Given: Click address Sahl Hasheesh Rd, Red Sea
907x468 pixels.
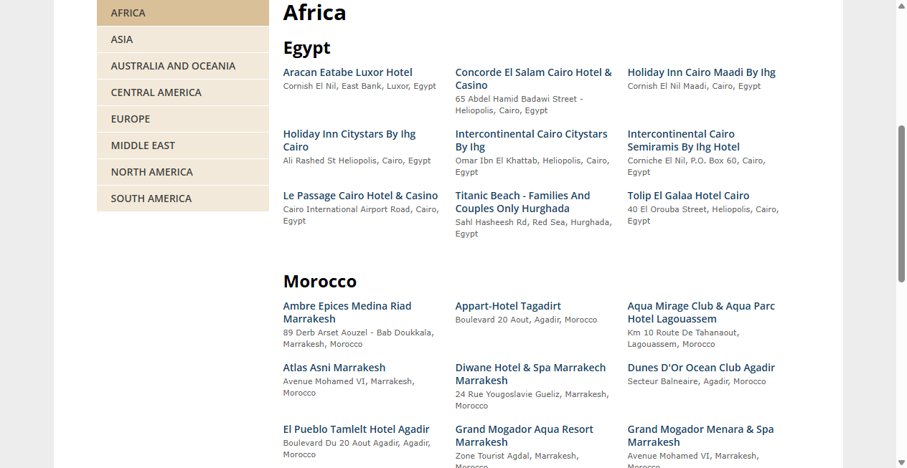Looking at the screenshot, I should click(x=533, y=228).
